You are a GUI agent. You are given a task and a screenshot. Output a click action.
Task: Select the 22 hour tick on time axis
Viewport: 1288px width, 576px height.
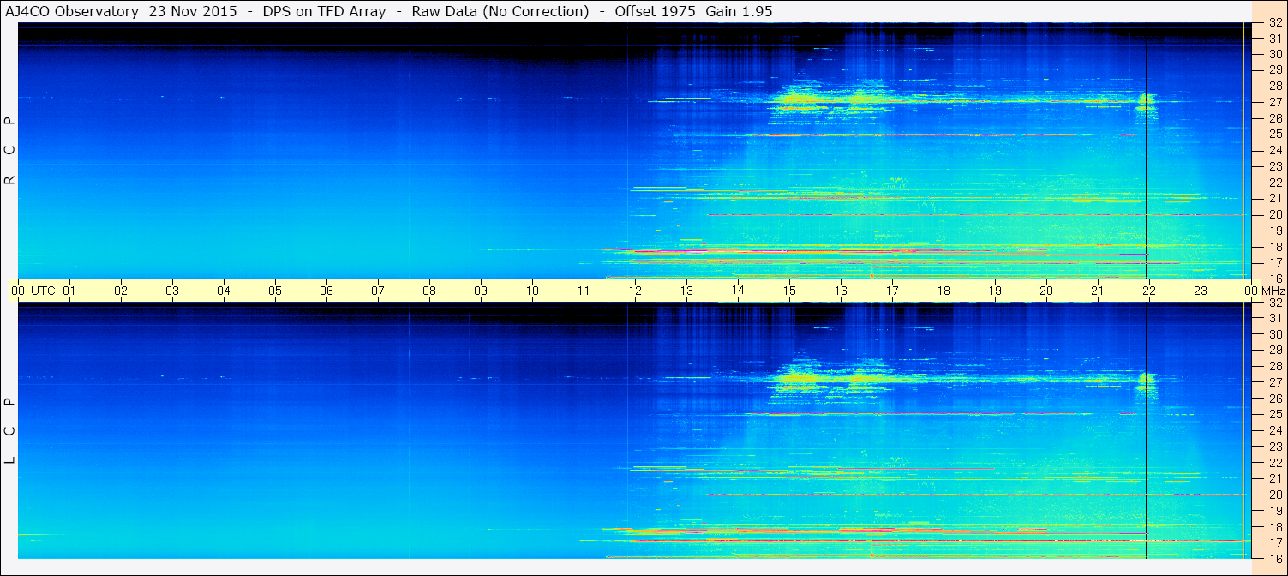point(1149,291)
